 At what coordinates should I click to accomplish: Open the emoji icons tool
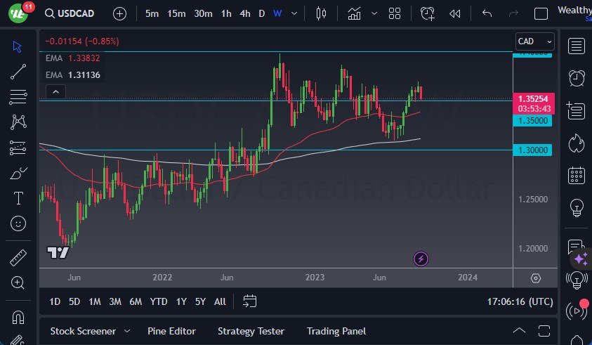18,223
